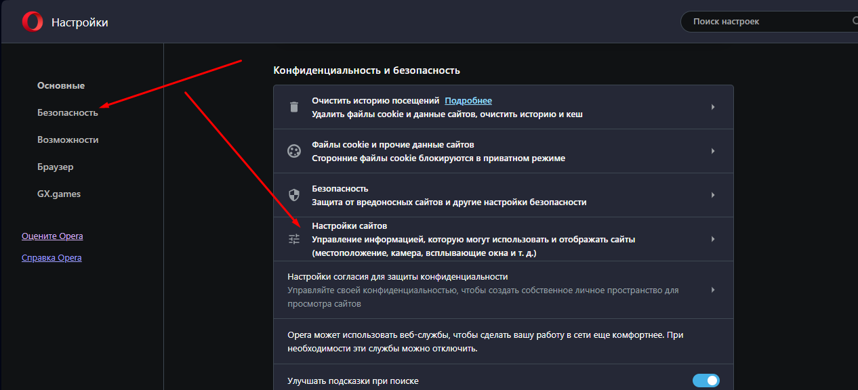This screenshot has height=390, width=858.
Task: Expand Очистить историю посещений with its arrow
Action: pyautogui.click(x=713, y=107)
